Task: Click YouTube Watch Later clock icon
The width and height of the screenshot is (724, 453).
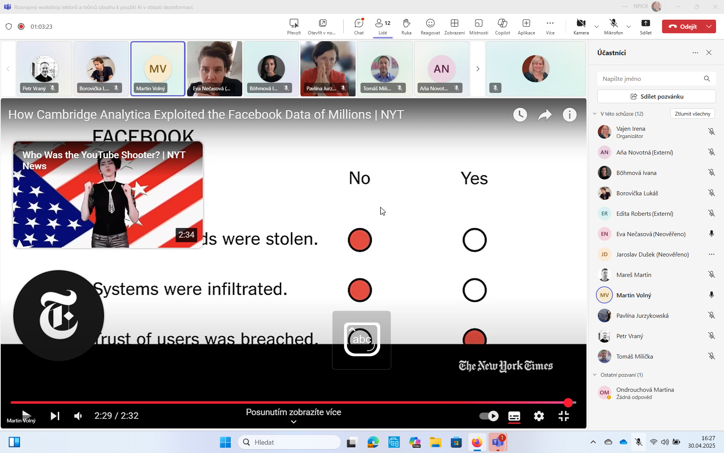Action: point(520,114)
